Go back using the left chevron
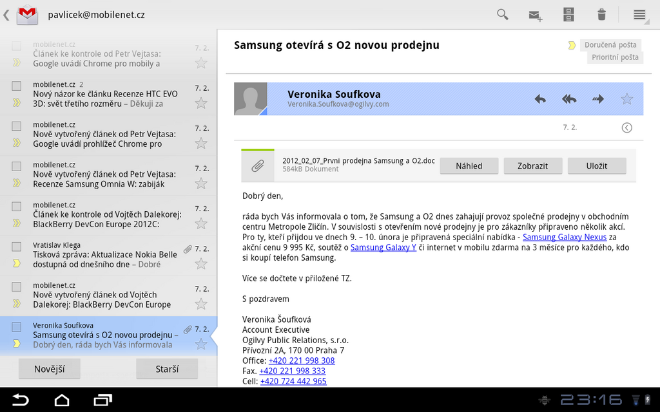Image resolution: width=660 pixels, height=412 pixels. click(x=6, y=14)
